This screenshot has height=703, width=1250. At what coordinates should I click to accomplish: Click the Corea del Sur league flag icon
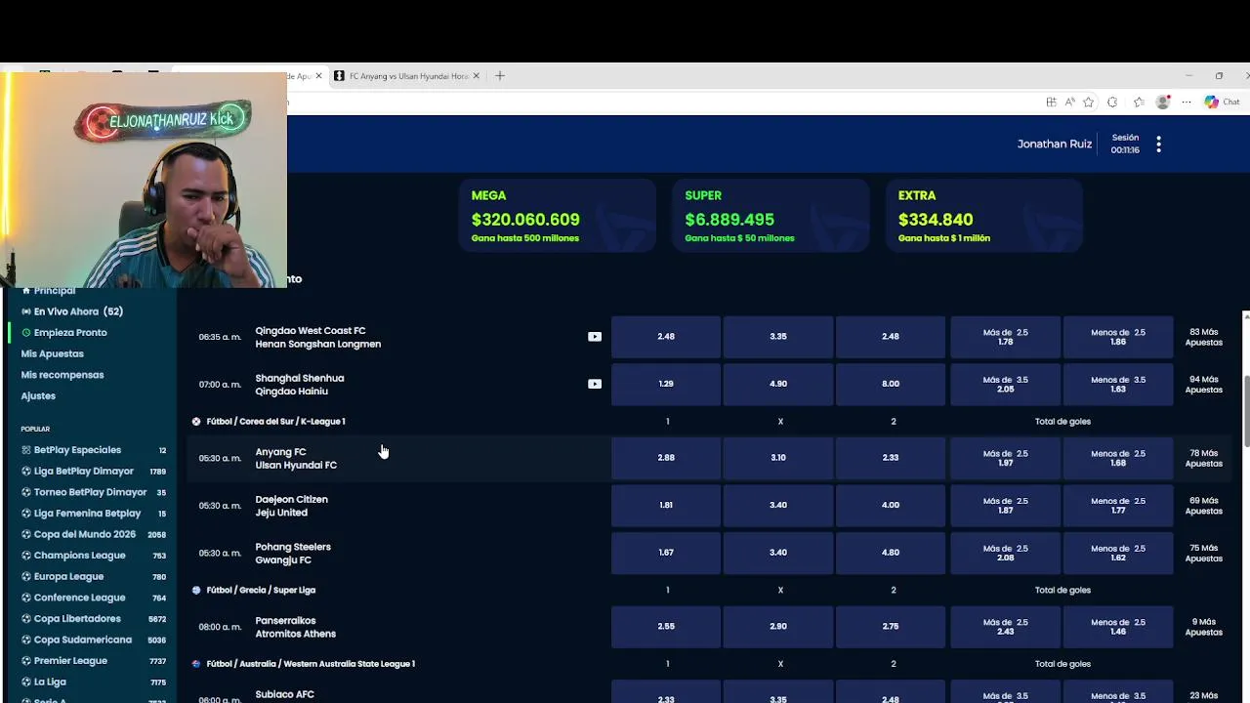pos(196,422)
